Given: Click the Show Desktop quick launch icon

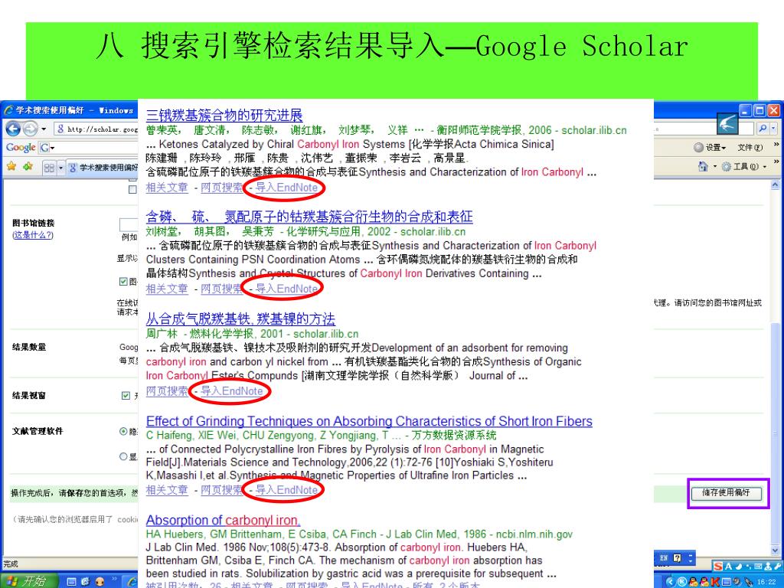Looking at the screenshot, I should pyautogui.click(x=71, y=582).
